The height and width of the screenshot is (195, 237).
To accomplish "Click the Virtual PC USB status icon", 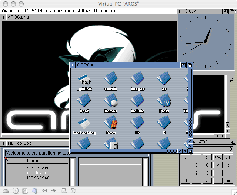I will [x=54, y=191].
